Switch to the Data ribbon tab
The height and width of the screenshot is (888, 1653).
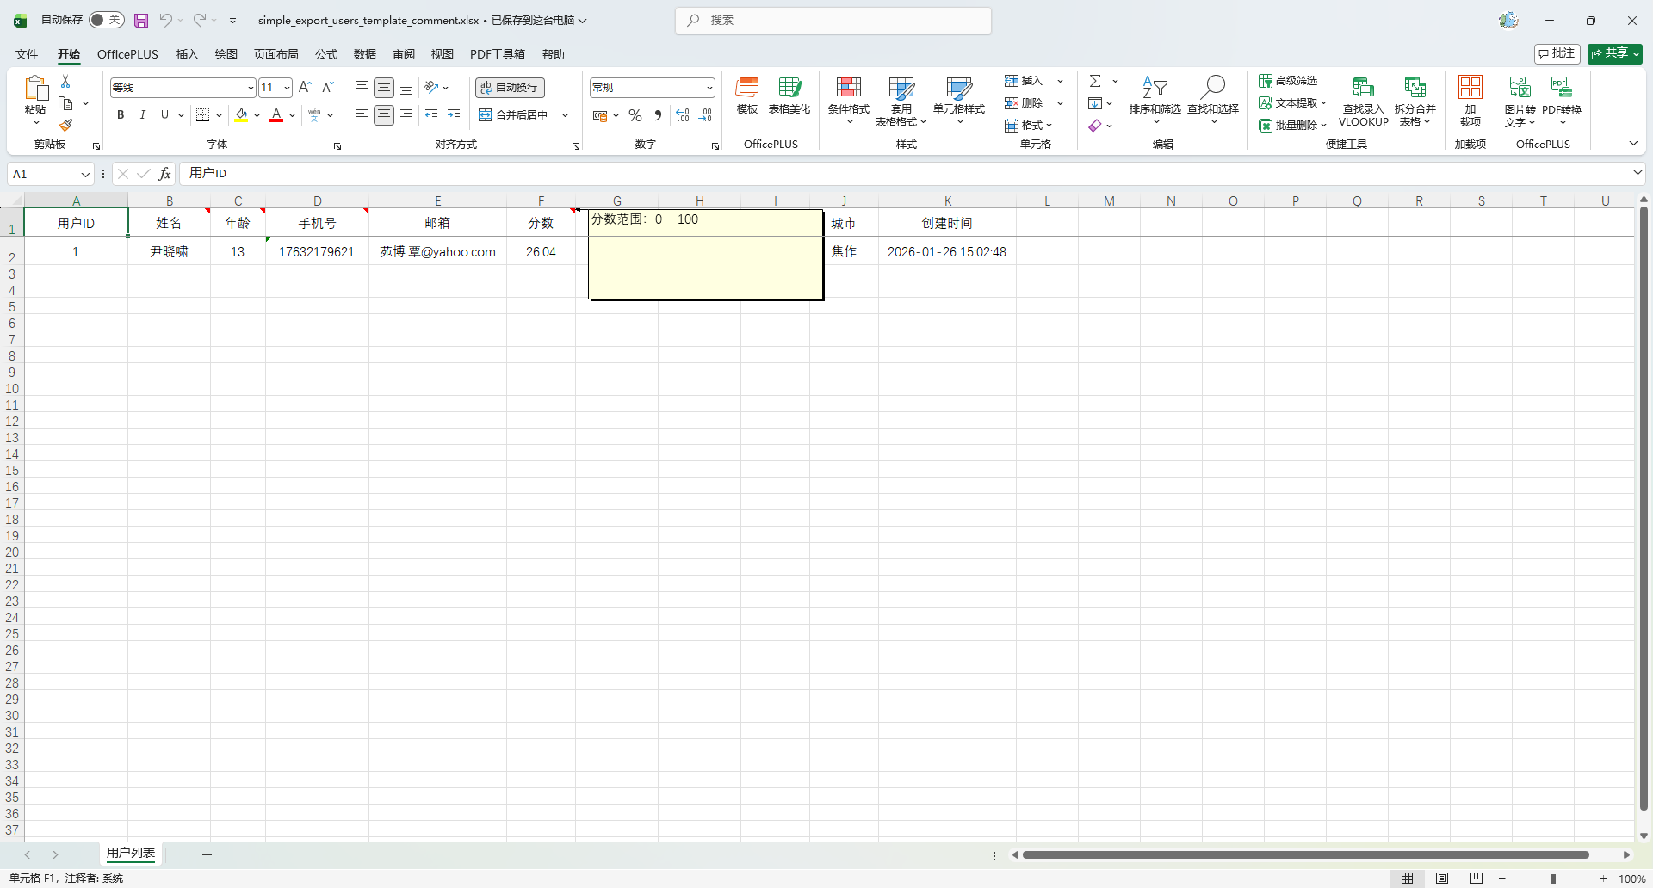364,54
